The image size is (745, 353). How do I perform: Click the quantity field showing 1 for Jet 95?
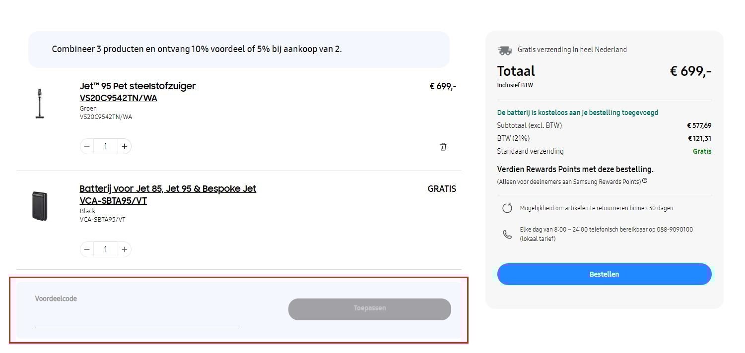(105, 146)
